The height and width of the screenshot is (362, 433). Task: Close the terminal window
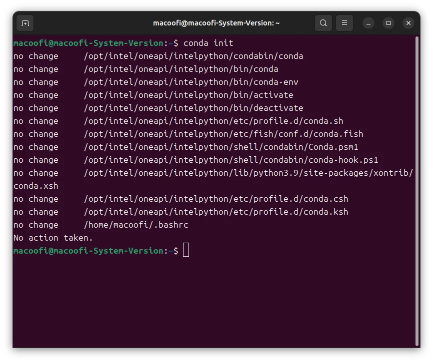(408, 23)
